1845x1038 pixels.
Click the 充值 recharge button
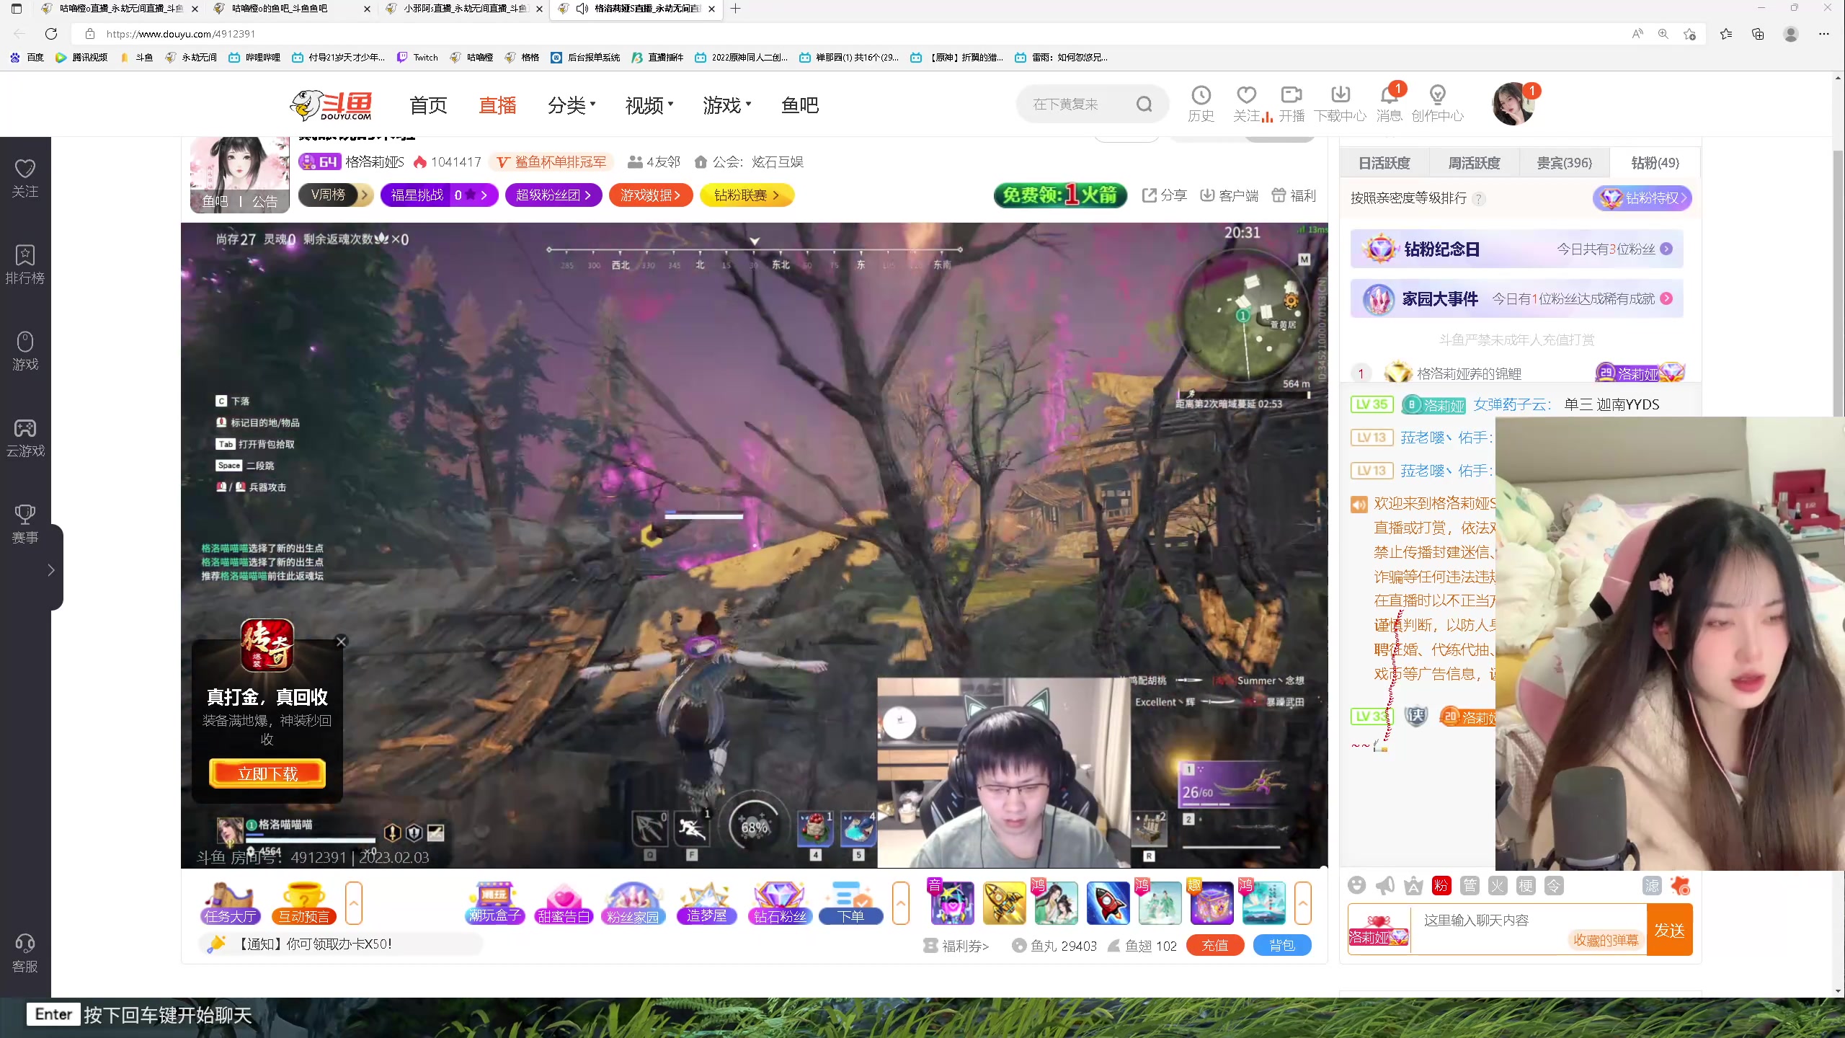tap(1214, 945)
